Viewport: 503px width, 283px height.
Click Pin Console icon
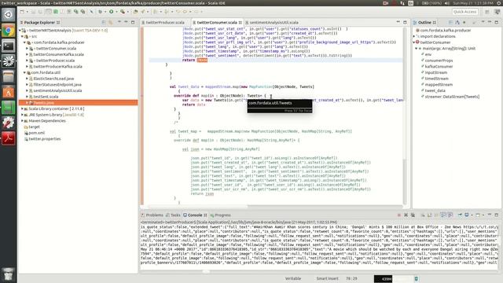[460, 215]
